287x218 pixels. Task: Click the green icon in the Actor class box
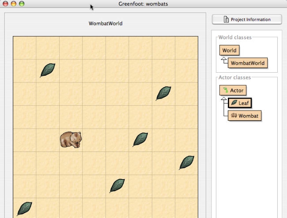pos(225,90)
